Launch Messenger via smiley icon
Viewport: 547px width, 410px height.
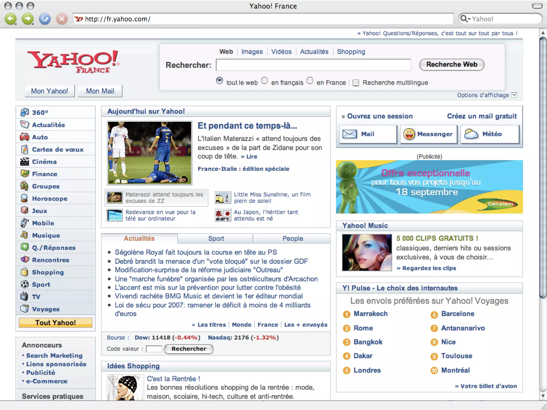[409, 134]
